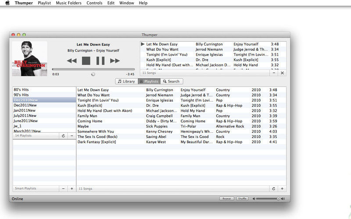Select the Jan2011New playlist
The width and height of the screenshot is (351, 219).
[x=44, y=110]
